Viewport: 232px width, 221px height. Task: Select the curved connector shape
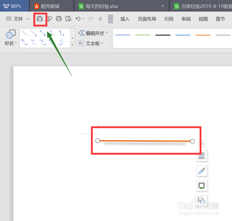[33, 42]
